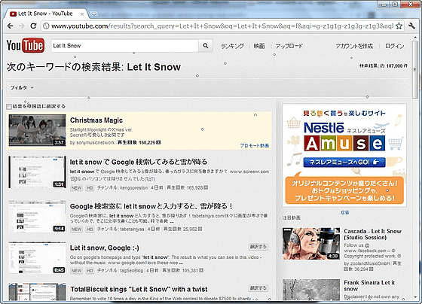
Task: Open the ランキング menu item
Action: pyautogui.click(x=233, y=46)
